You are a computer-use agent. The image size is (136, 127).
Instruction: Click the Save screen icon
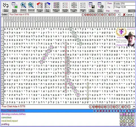click(x=92, y=5)
